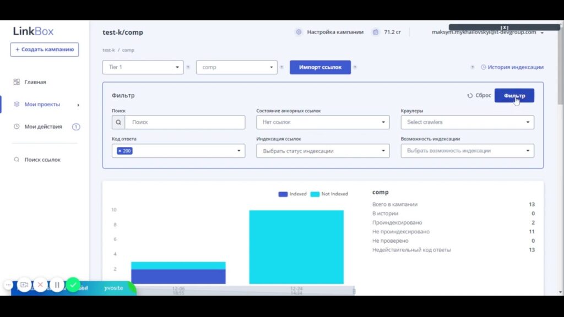Toggle the Indexed legend swatch
Image resolution: width=564 pixels, height=317 pixels.
283,194
